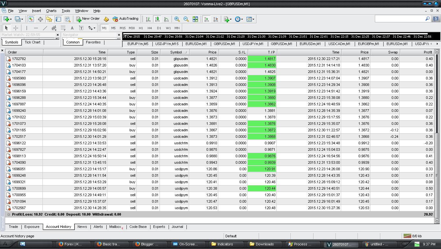Expand the chart periodicity clock dropdown
The image size is (441, 249).
239,19
